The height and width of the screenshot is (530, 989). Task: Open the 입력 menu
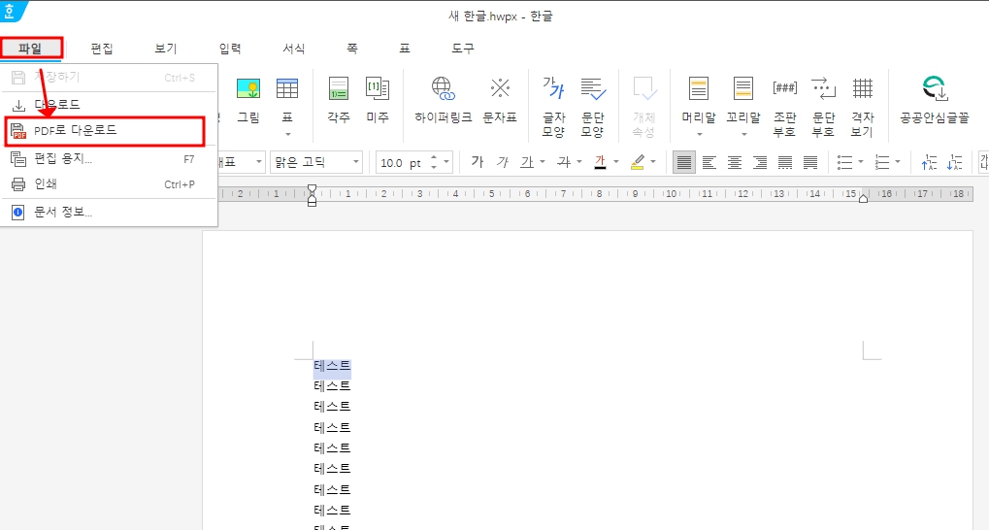[230, 48]
